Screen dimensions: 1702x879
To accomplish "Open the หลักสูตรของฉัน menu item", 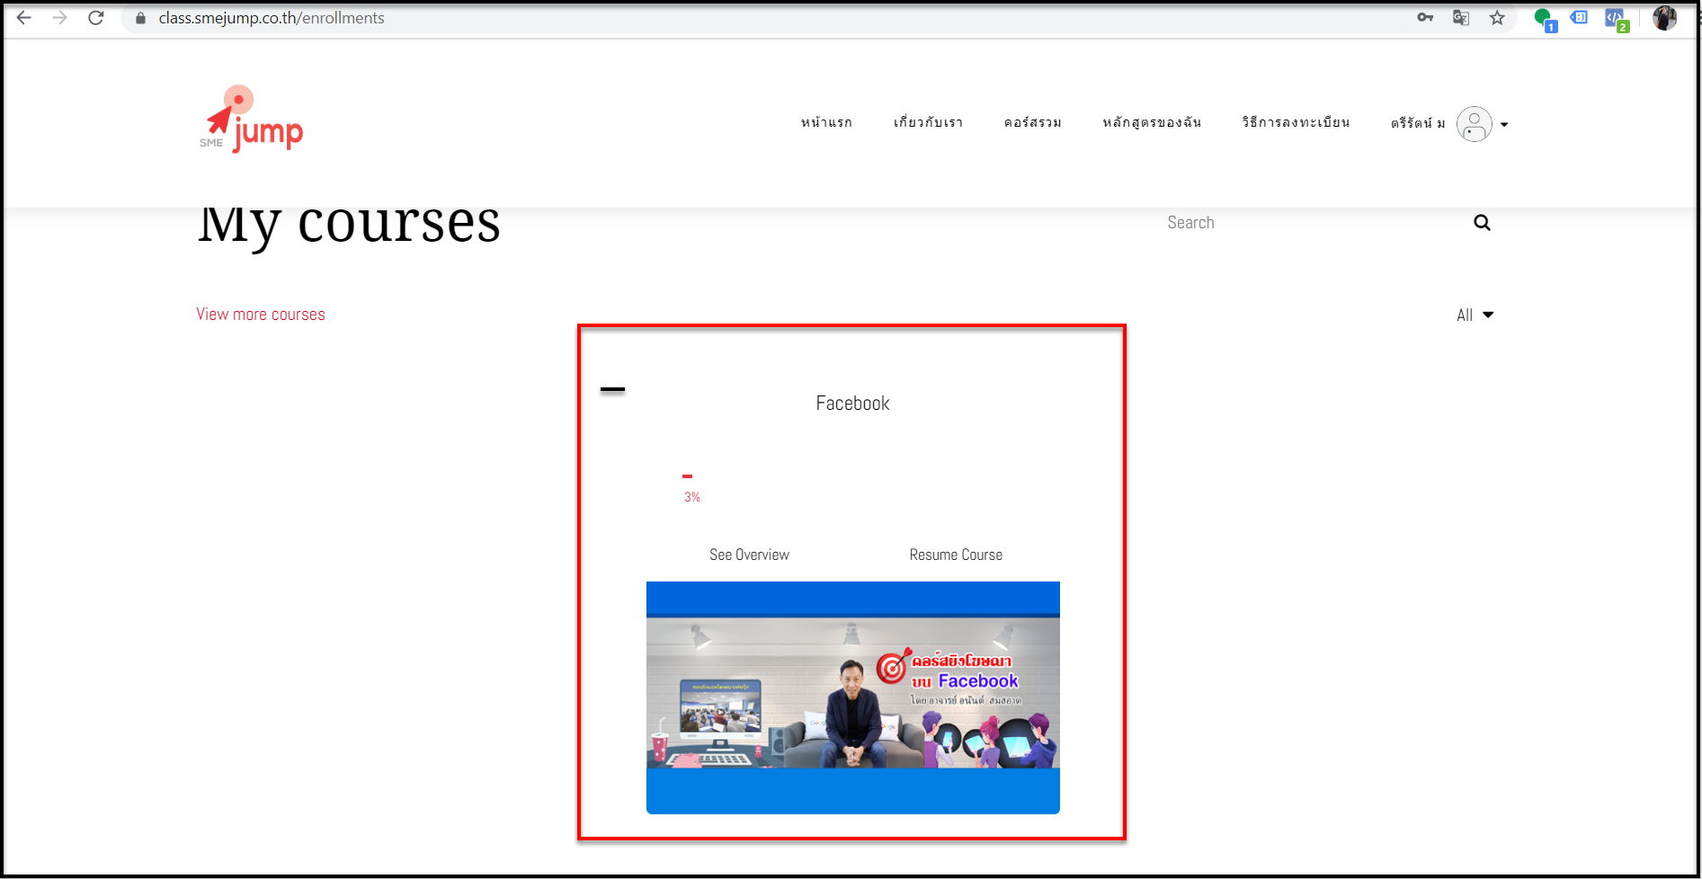I will click(x=1152, y=122).
